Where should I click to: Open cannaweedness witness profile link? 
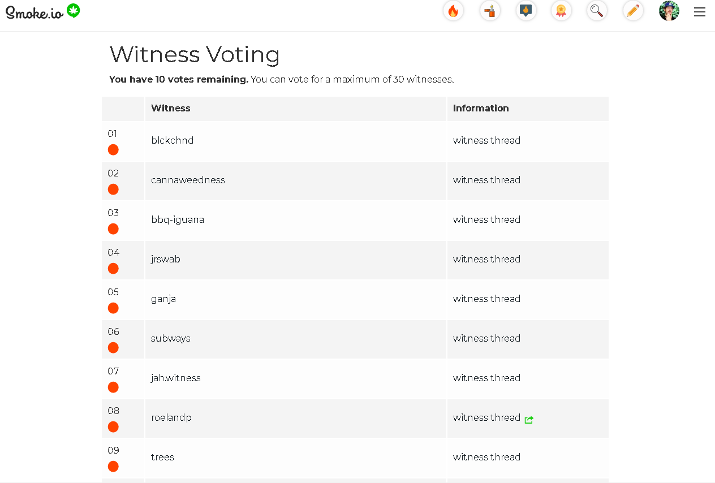pos(188,180)
